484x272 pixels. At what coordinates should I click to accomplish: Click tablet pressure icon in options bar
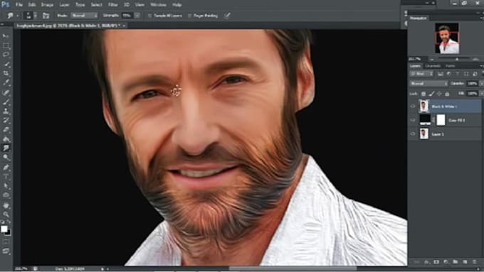click(x=228, y=16)
